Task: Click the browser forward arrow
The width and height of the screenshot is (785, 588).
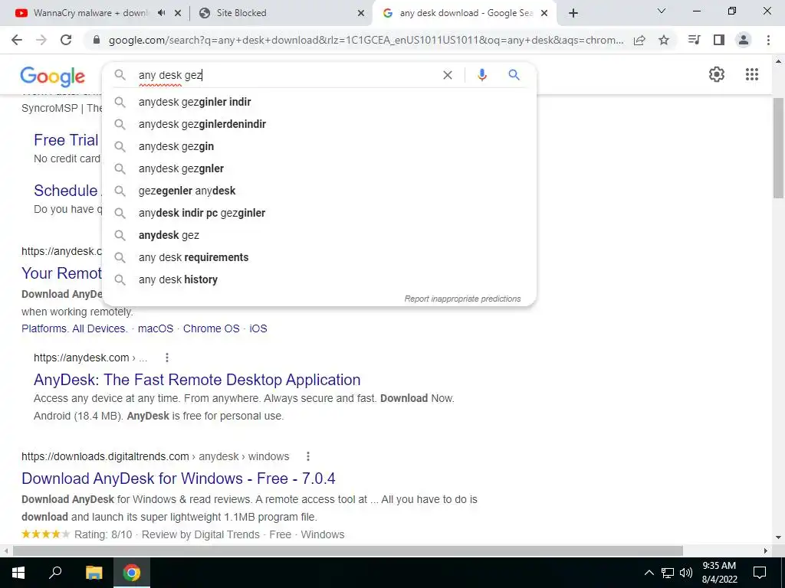Action: [x=41, y=40]
